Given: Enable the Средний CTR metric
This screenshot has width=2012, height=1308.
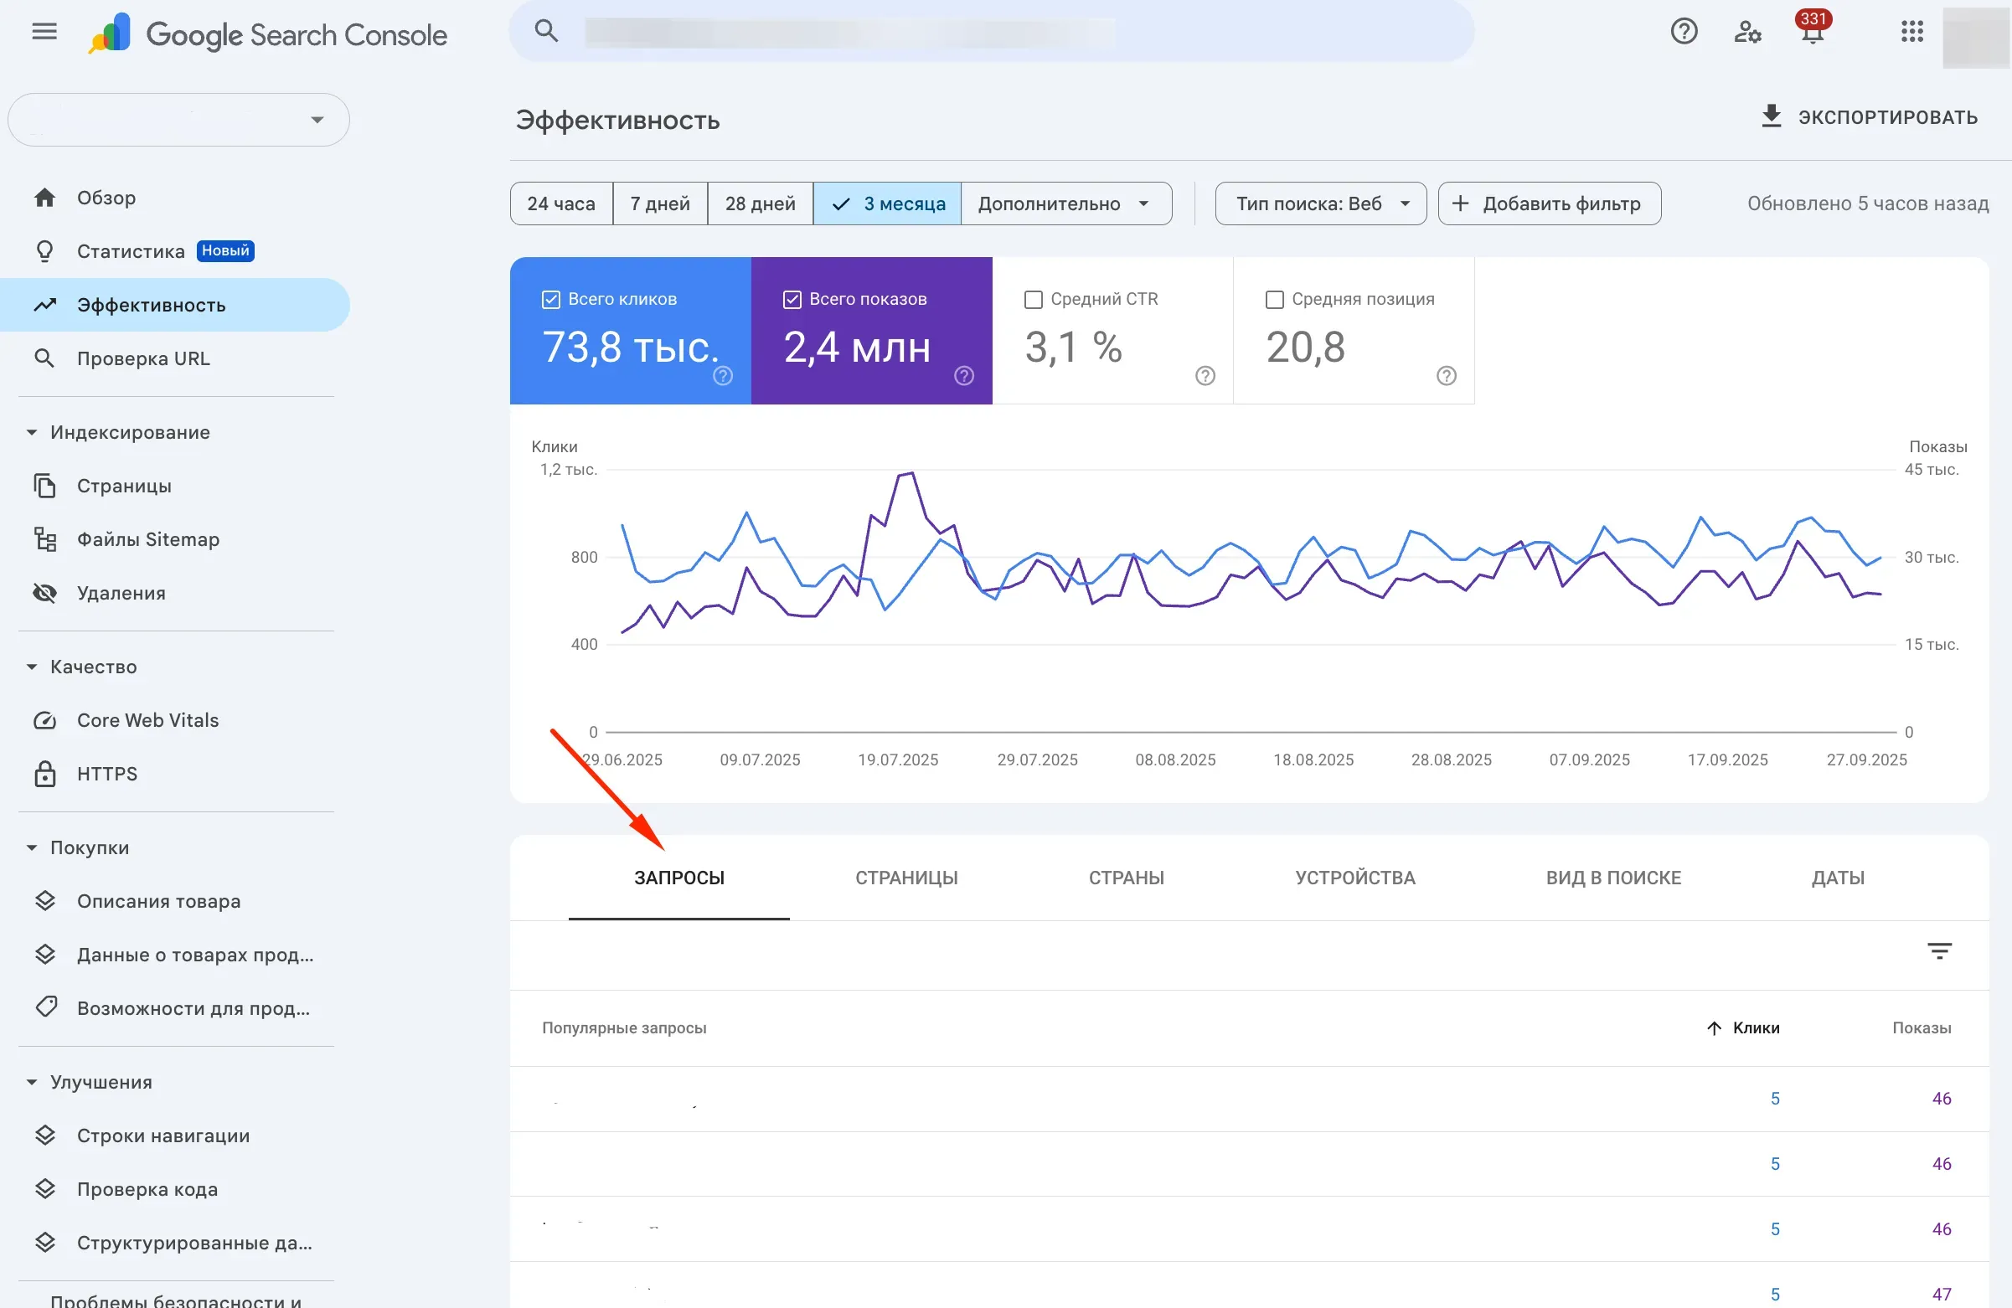Looking at the screenshot, I should 1033,299.
